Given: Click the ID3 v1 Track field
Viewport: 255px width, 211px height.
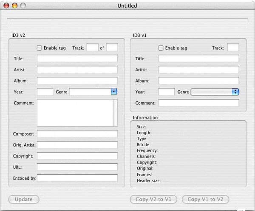Looking at the screenshot, I should (x=233, y=47).
